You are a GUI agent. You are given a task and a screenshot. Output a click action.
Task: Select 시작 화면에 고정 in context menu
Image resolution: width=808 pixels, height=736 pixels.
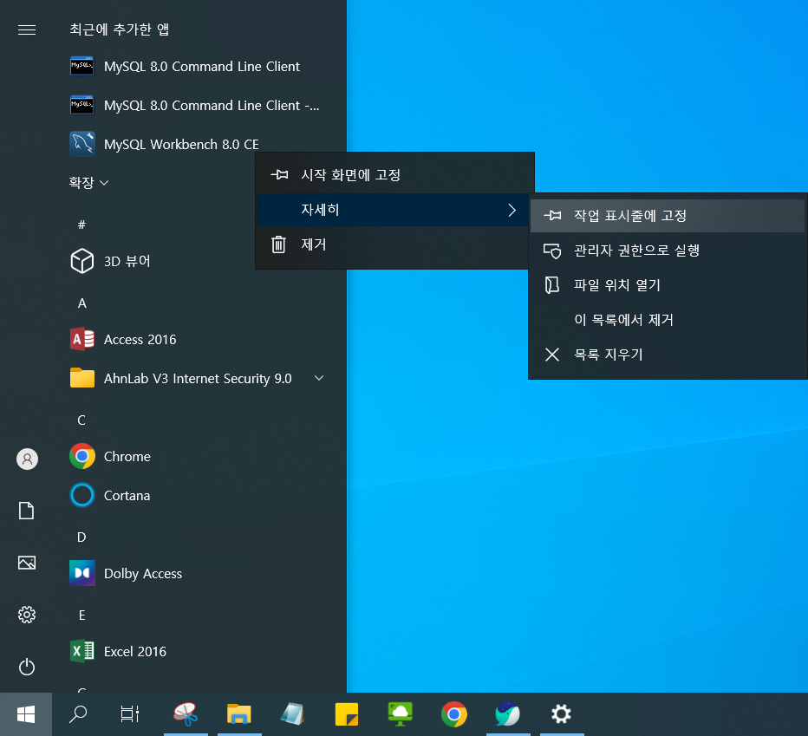click(x=394, y=175)
